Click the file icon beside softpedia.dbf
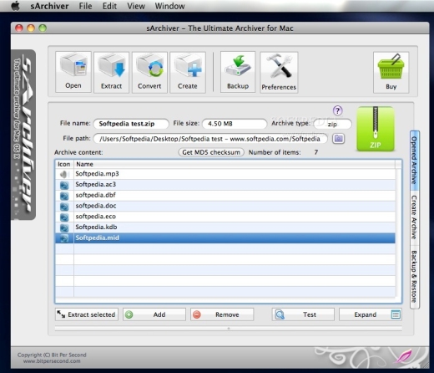Screen dimensions: 434x373 click(64, 196)
